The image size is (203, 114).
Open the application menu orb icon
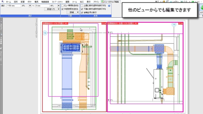pos(3,2)
